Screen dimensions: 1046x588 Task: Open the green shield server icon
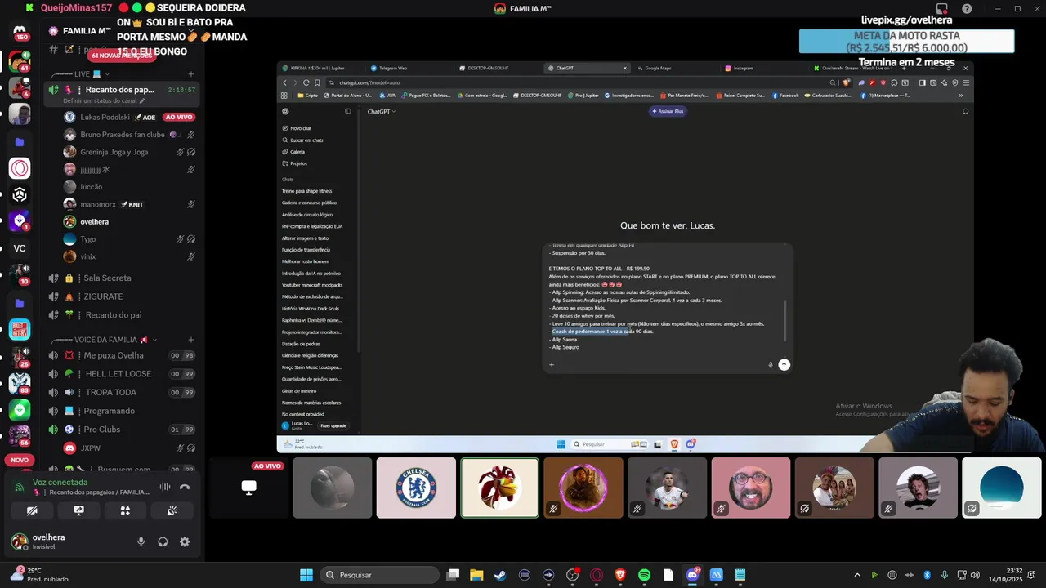(x=20, y=409)
